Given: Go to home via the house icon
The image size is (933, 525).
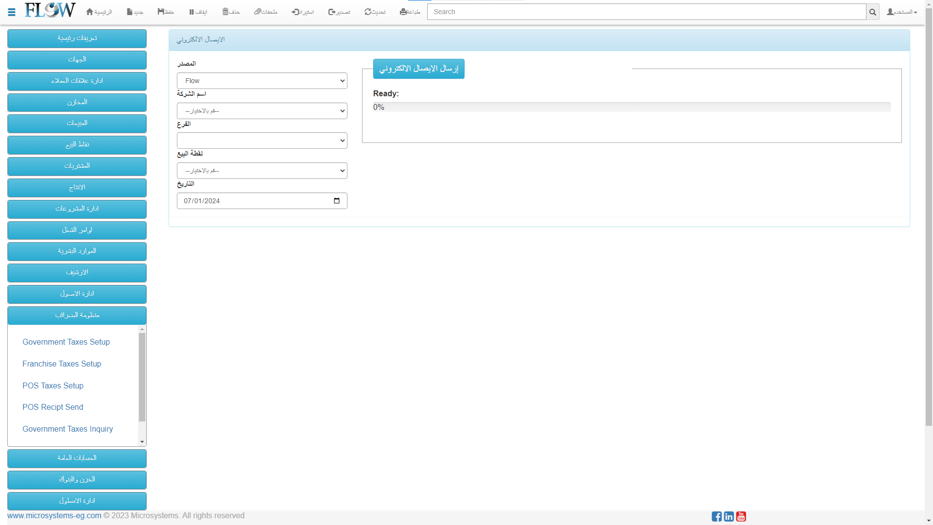Looking at the screenshot, I should coord(90,12).
